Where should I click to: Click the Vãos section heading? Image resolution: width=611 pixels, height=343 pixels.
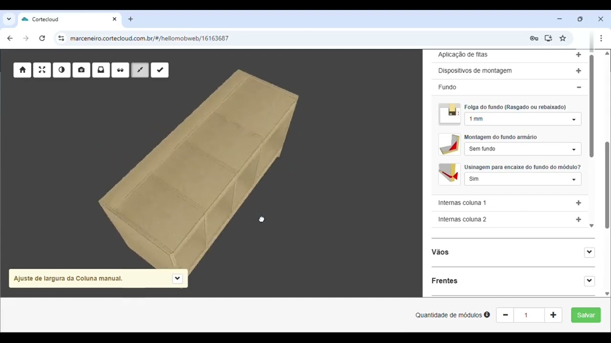coord(440,252)
